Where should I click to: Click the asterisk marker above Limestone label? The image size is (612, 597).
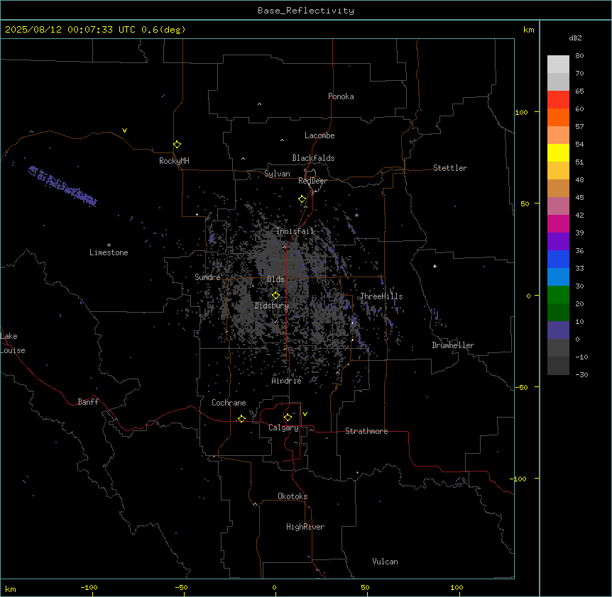pos(109,245)
